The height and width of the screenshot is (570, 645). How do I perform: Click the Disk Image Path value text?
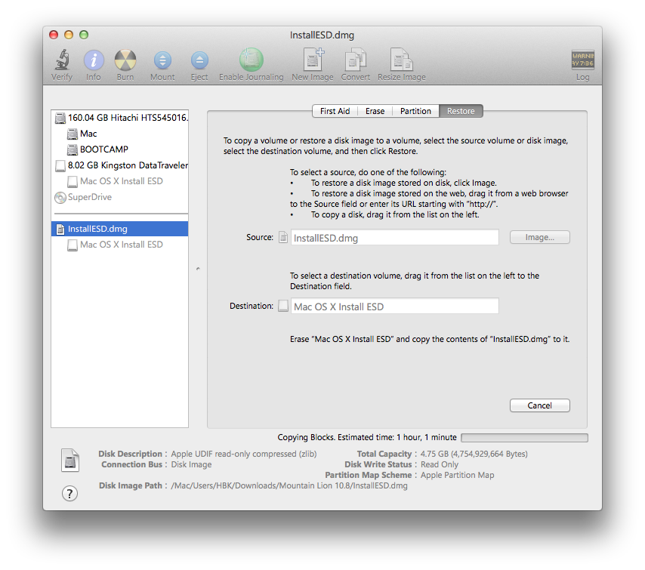click(289, 485)
